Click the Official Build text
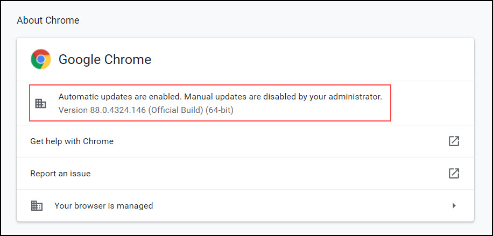The height and width of the screenshot is (236, 493). click(x=175, y=110)
